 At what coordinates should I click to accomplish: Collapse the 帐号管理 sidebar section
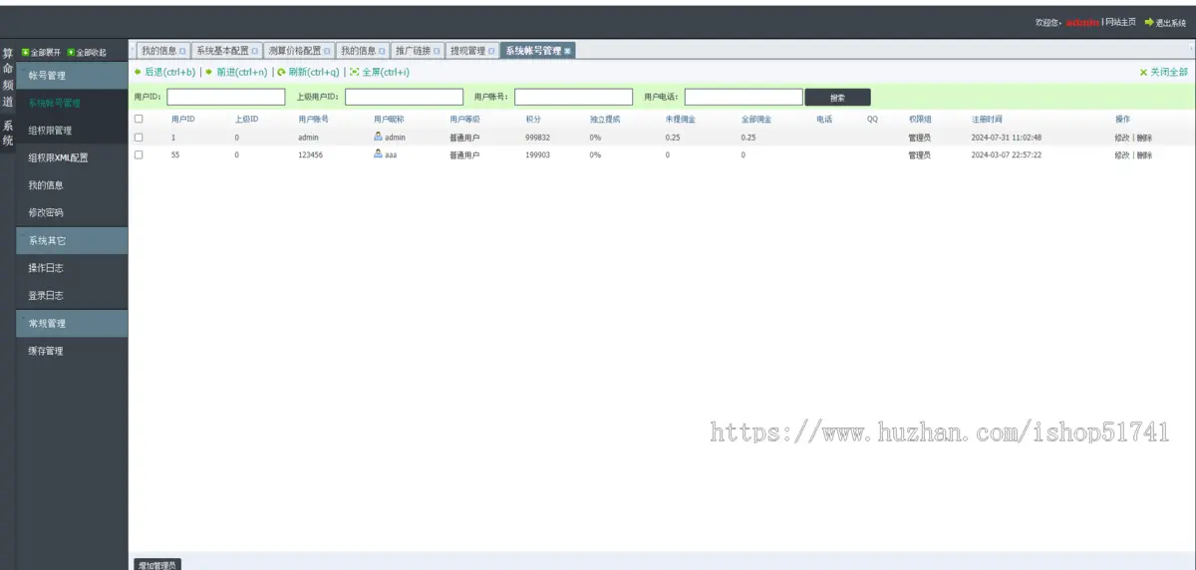click(72, 75)
